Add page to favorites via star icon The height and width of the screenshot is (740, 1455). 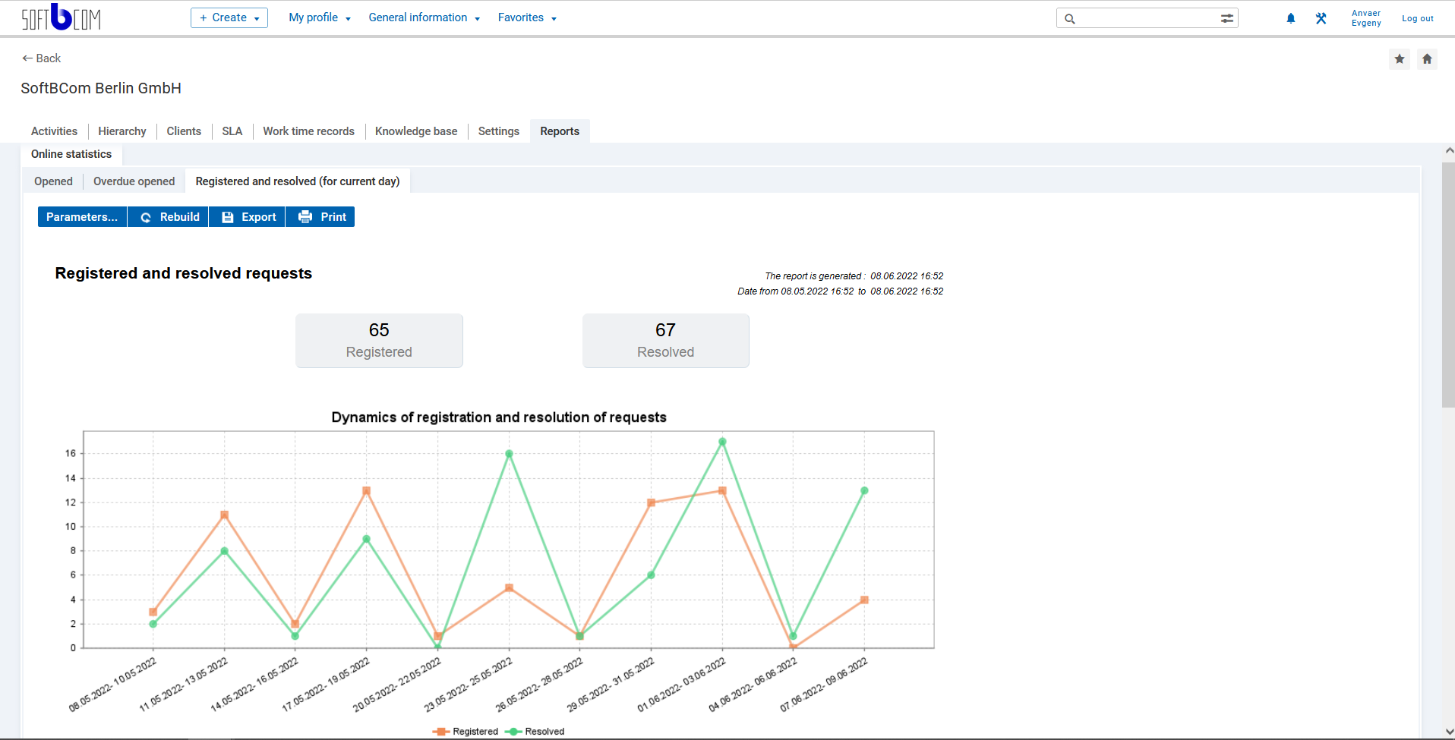coord(1400,58)
